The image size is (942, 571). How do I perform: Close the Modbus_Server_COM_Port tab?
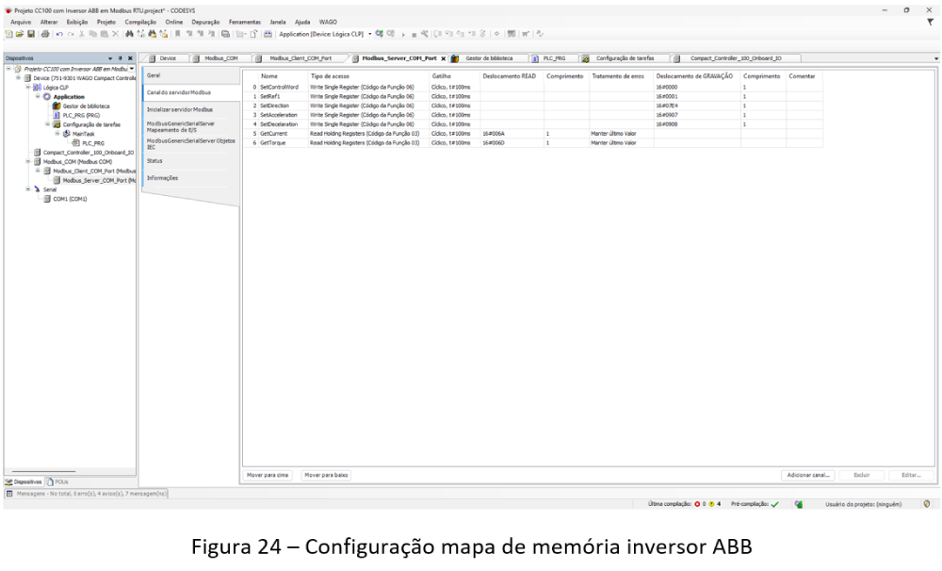(442, 58)
